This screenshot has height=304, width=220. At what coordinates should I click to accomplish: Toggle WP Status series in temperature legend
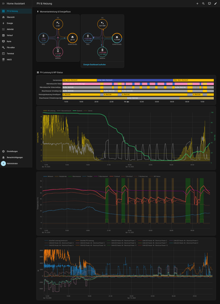click(x=155, y=176)
